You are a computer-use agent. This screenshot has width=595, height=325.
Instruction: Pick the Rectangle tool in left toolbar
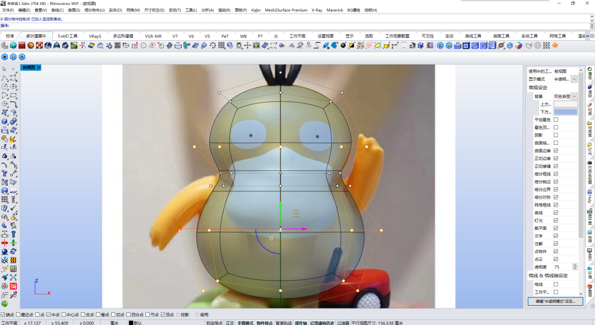pyautogui.click(x=13, y=95)
